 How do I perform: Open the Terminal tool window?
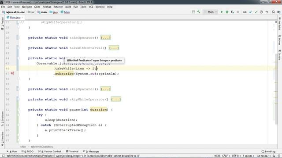[x=72, y=151]
